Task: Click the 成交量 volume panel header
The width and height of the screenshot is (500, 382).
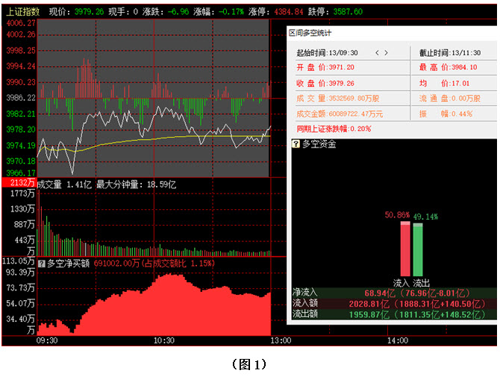Action: point(49,183)
